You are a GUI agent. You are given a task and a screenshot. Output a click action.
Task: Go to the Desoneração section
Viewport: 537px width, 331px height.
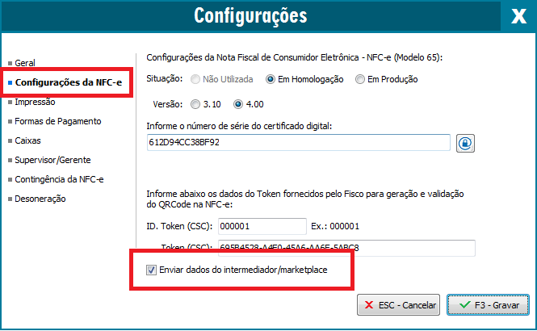(x=40, y=199)
